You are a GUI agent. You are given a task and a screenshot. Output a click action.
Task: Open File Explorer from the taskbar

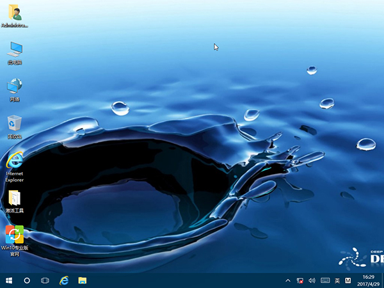pyautogui.click(x=83, y=280)
